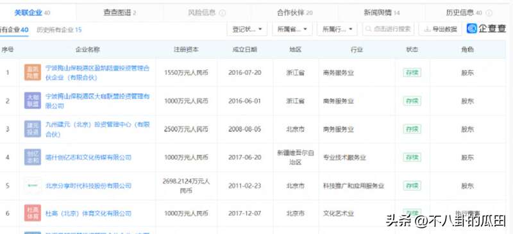Click the 文化艺术业 industry cell

click(x=339, y=213)
